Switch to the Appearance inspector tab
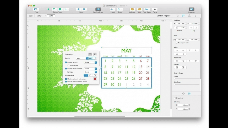The height and width of the screenshot is (128, 228). (189, 16)
